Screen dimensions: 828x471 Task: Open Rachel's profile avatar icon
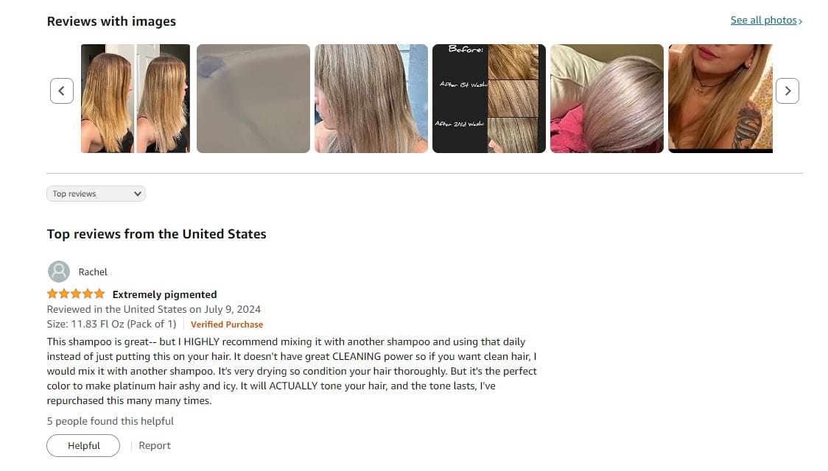tap(59, 272)
